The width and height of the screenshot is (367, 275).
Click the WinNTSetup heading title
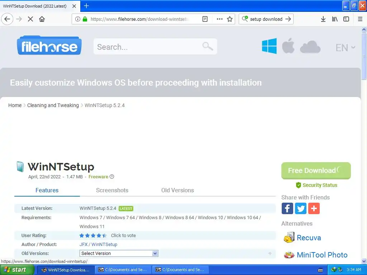(x=61, y=167)
